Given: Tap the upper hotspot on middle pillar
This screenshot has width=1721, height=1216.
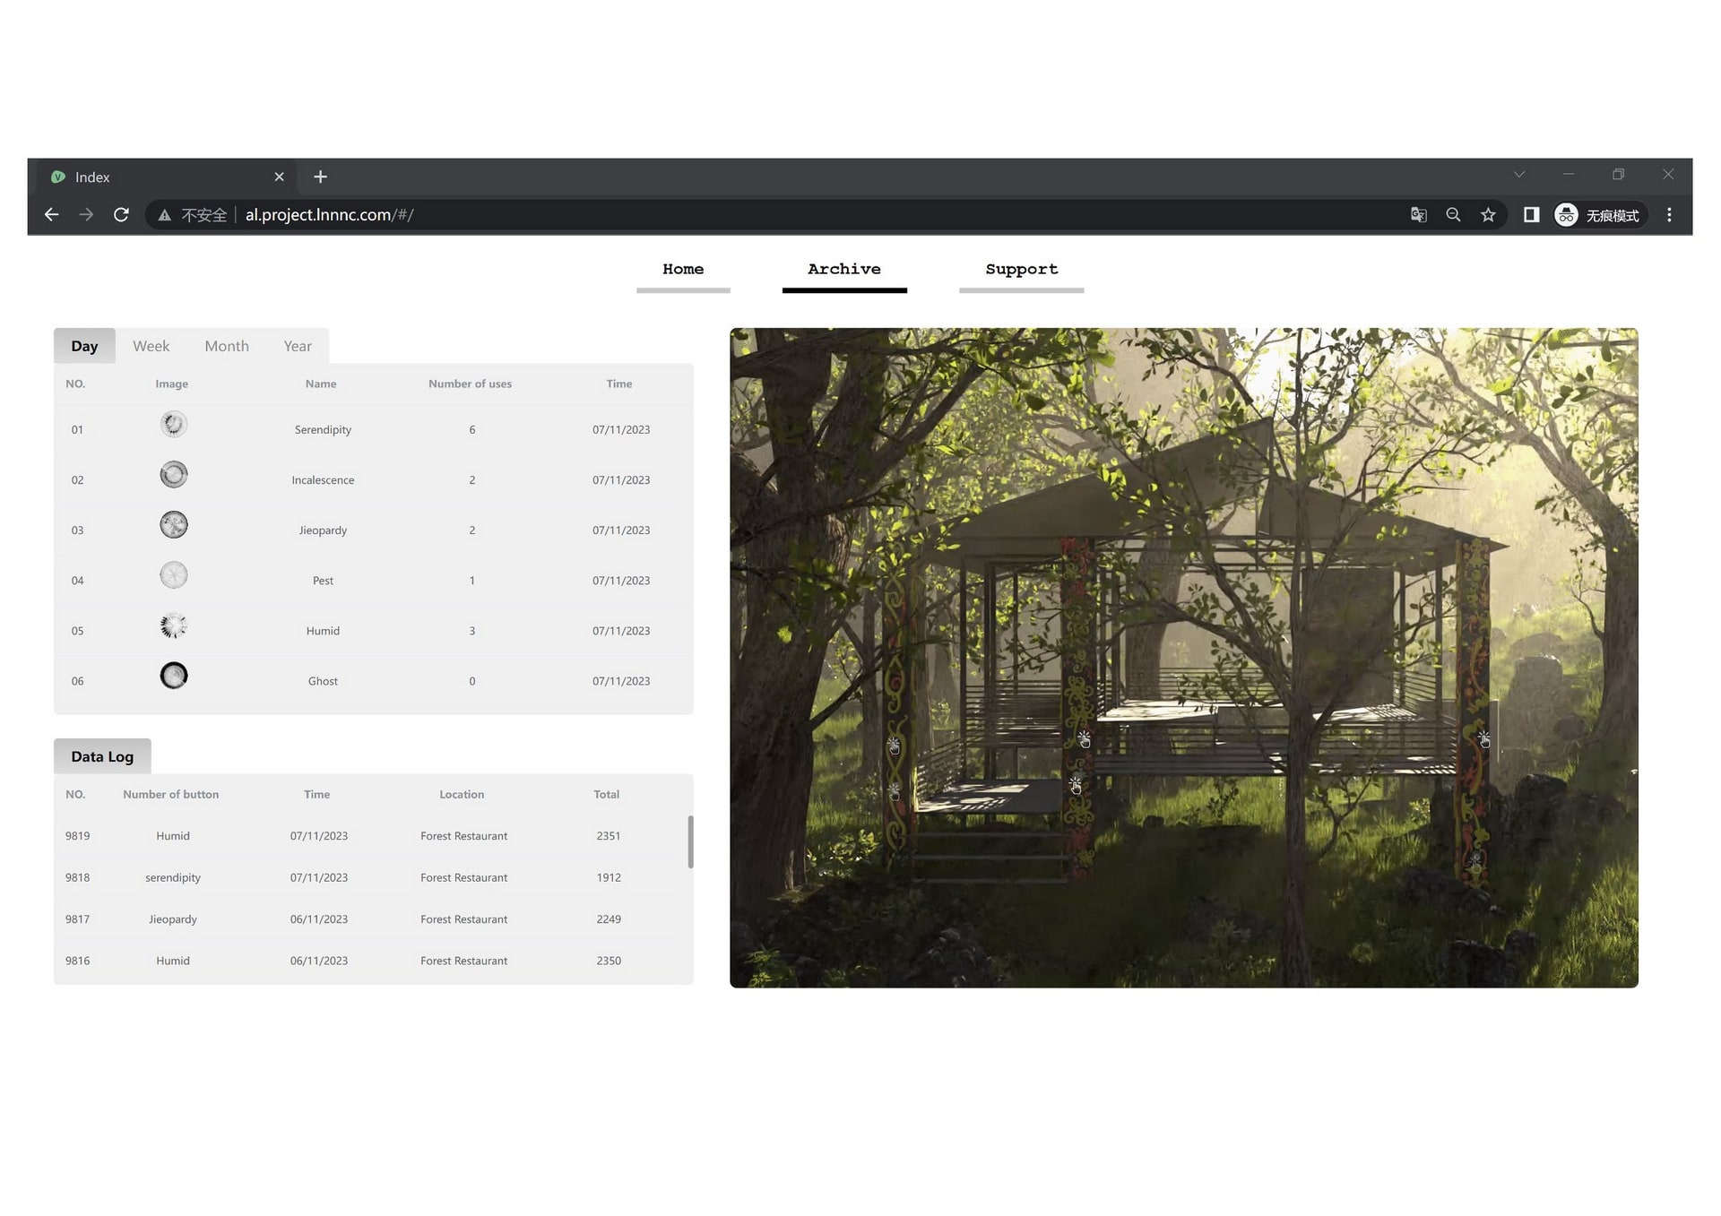Looking at the screenshot, I should [x=1084, y=739].
